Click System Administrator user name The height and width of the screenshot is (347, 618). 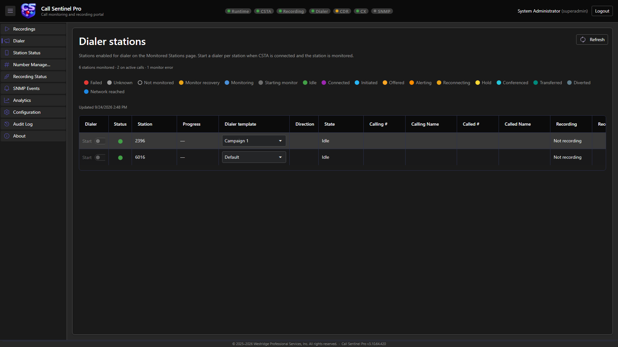pos(539,11)
